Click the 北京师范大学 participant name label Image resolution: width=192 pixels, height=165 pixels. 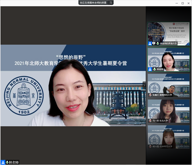point(162,146)
